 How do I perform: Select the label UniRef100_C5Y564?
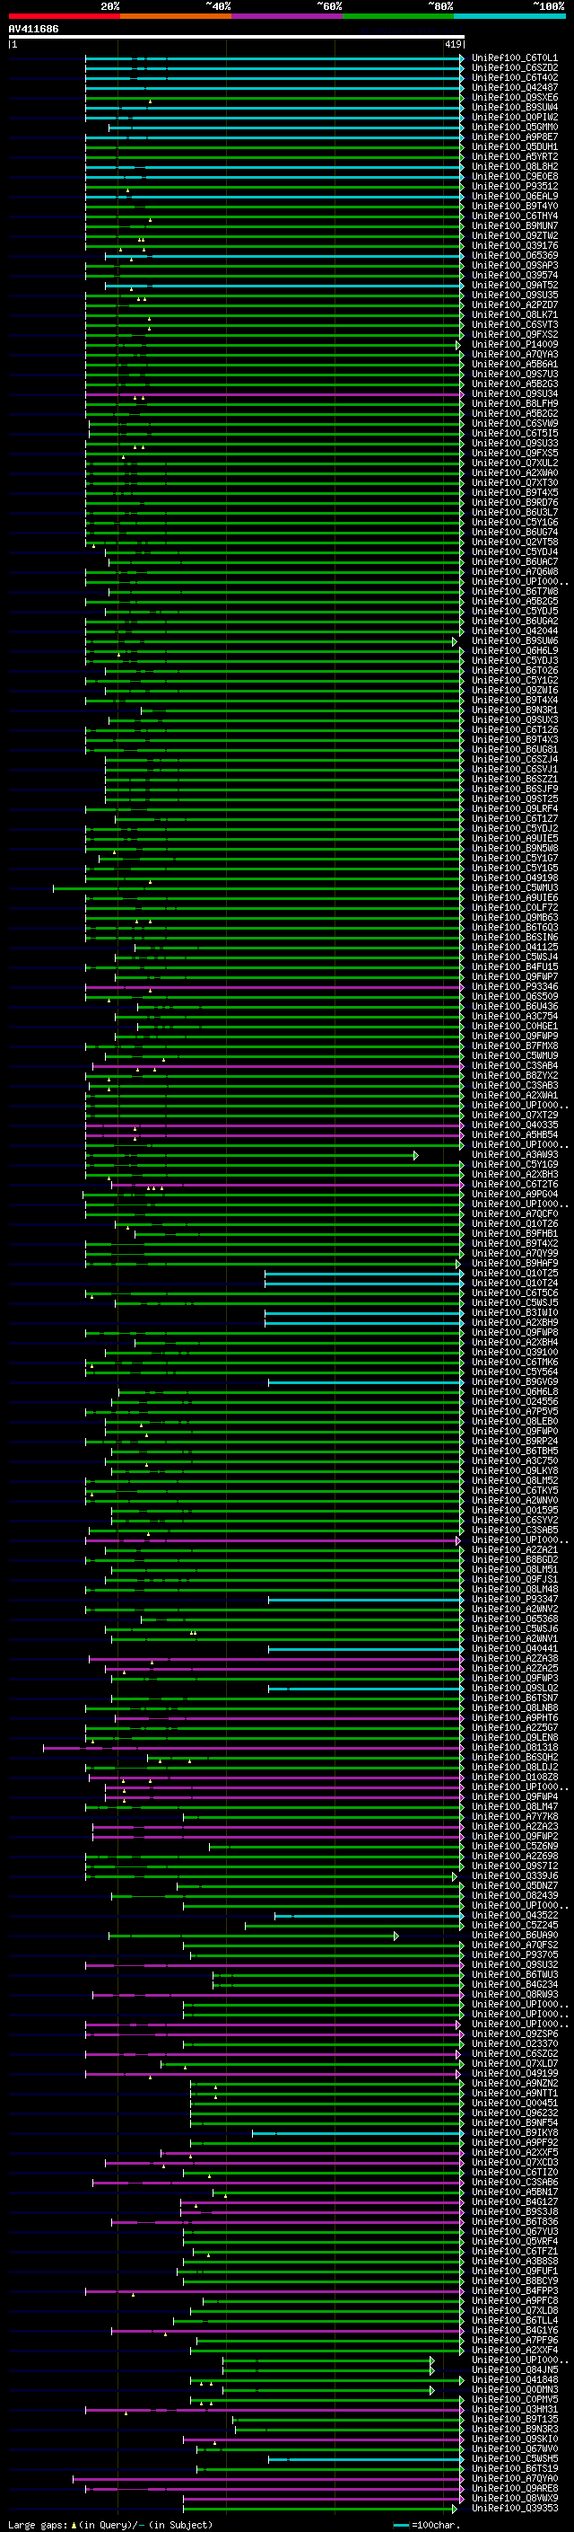point(514,1372)
